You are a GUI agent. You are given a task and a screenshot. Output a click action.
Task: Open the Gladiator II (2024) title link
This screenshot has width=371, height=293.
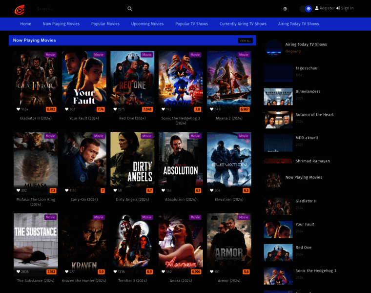click(36, 118)
